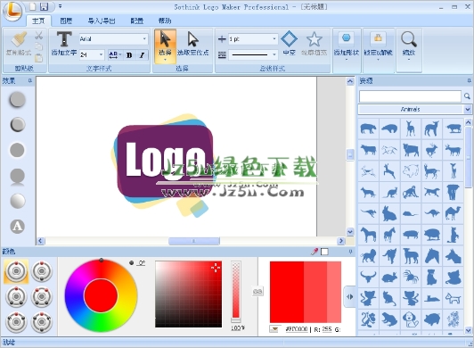
Task: Apply the letter A text effect
Action: coord(17,227)
